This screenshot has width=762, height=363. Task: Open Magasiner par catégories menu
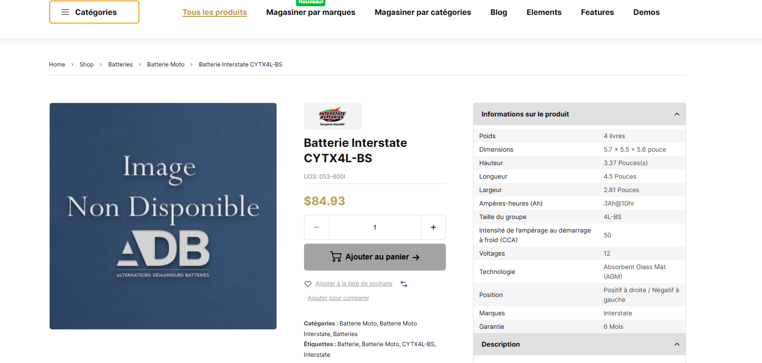click(x=423, y=12)
